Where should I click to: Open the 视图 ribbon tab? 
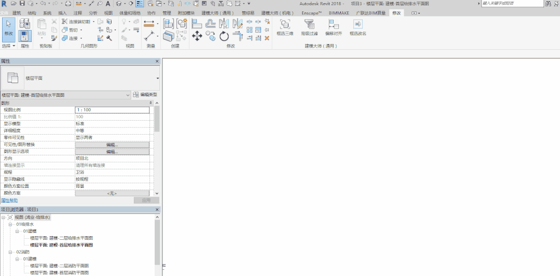click(108, 13)
